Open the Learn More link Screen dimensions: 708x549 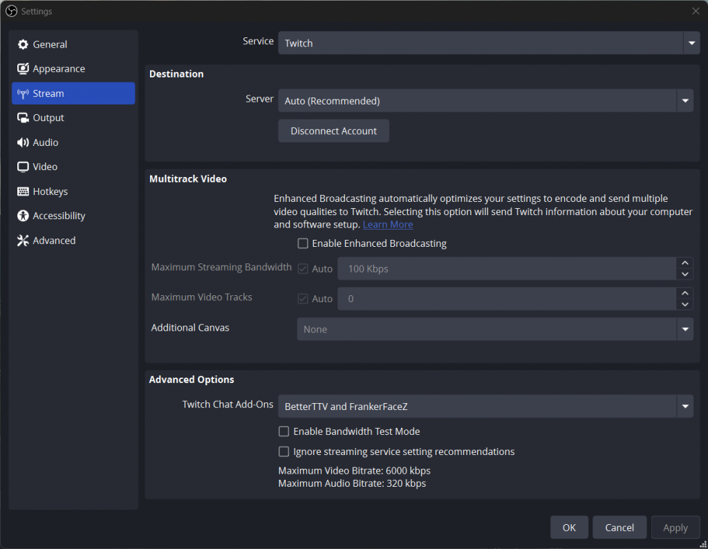[x=388, y=225]
